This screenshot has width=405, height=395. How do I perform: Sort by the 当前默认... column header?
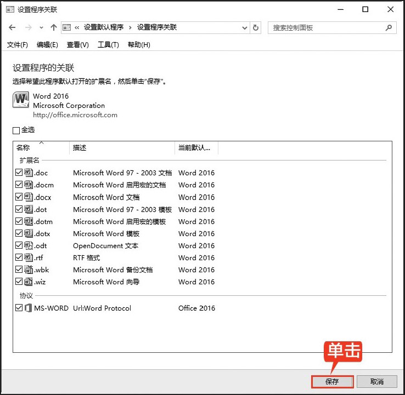point(196,148)
